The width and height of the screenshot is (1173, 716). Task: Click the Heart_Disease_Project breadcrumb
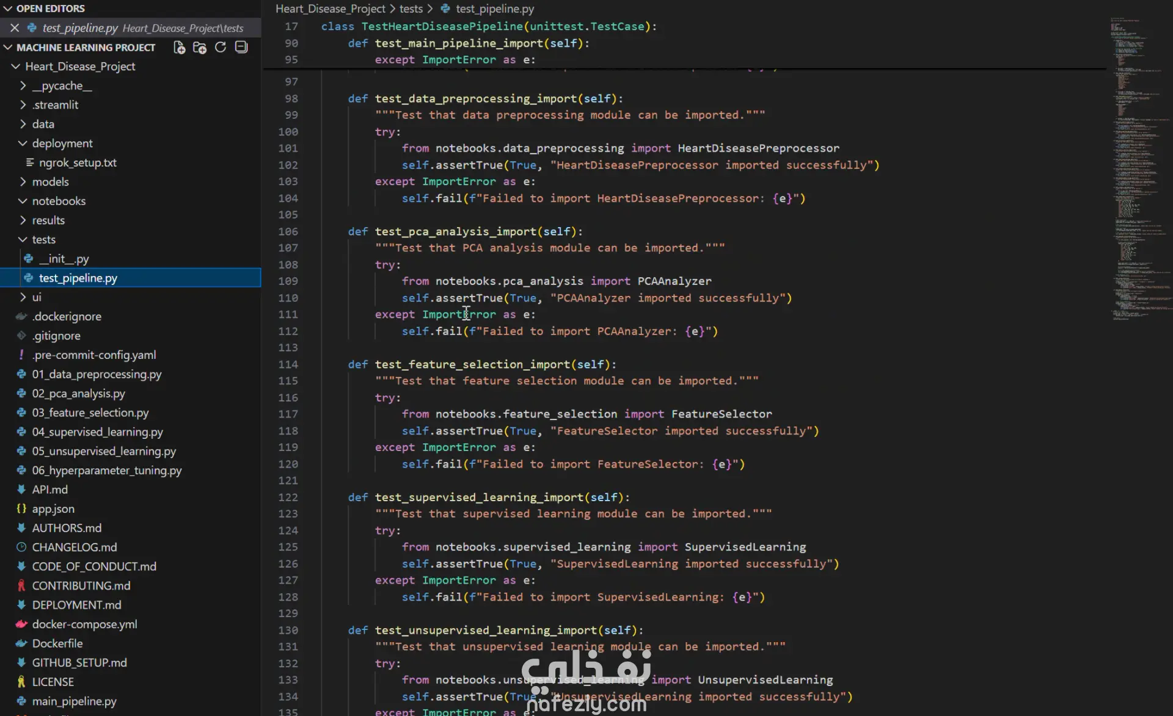tap(330, 9)
